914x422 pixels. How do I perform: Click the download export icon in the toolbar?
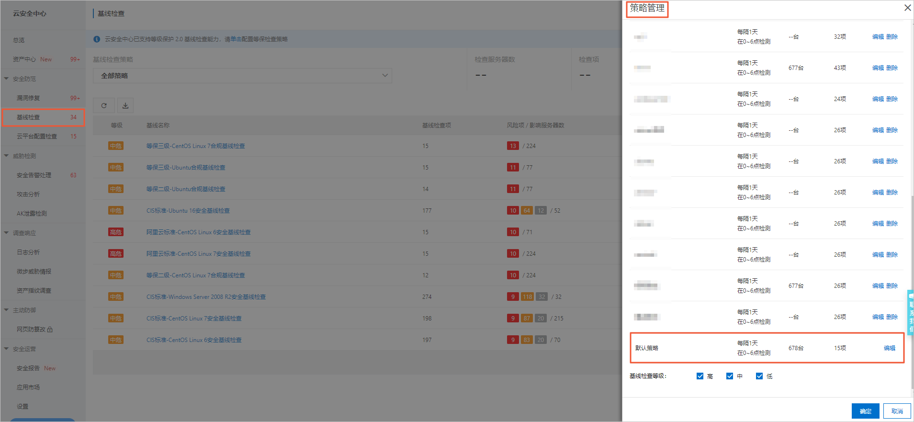pos(125,105)
